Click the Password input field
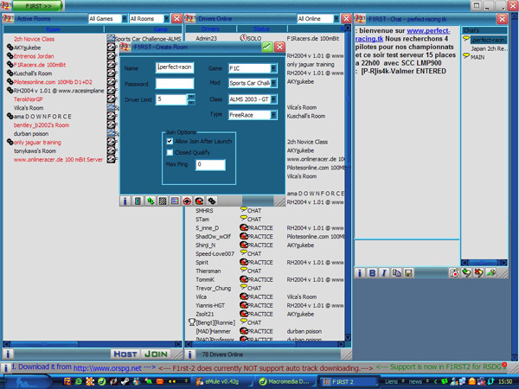519x389 pixels. pyautogui.click(x=175, y=83)
